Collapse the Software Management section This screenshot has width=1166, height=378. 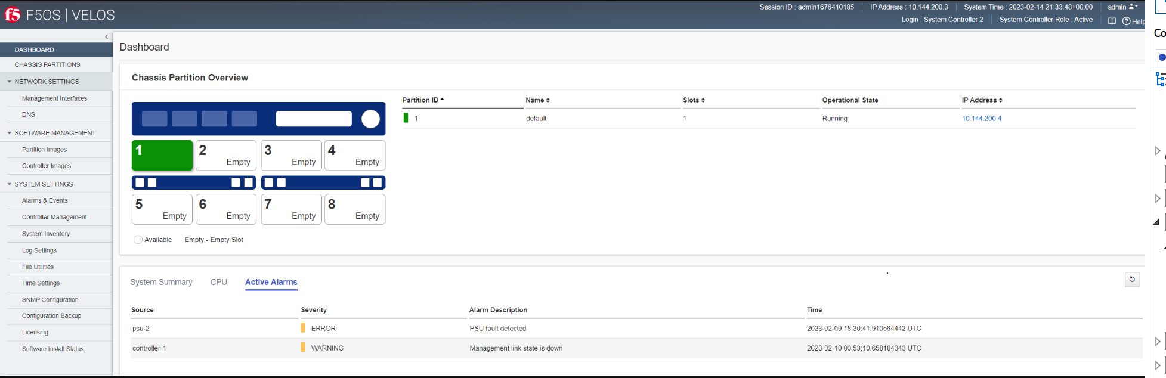click(x=10, y=133)
